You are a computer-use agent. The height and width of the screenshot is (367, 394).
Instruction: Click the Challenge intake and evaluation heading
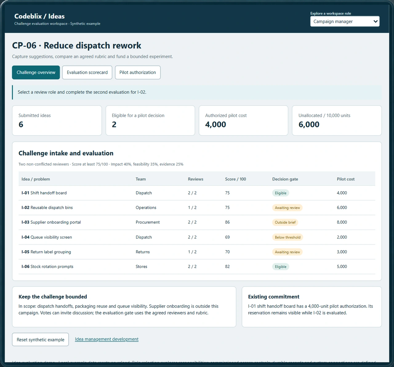66,153
